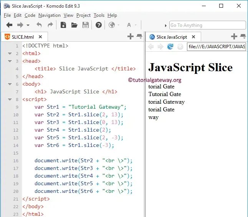Reload the preview page
The width and height of the screenshot is (248, 217).
click(170, 47)
